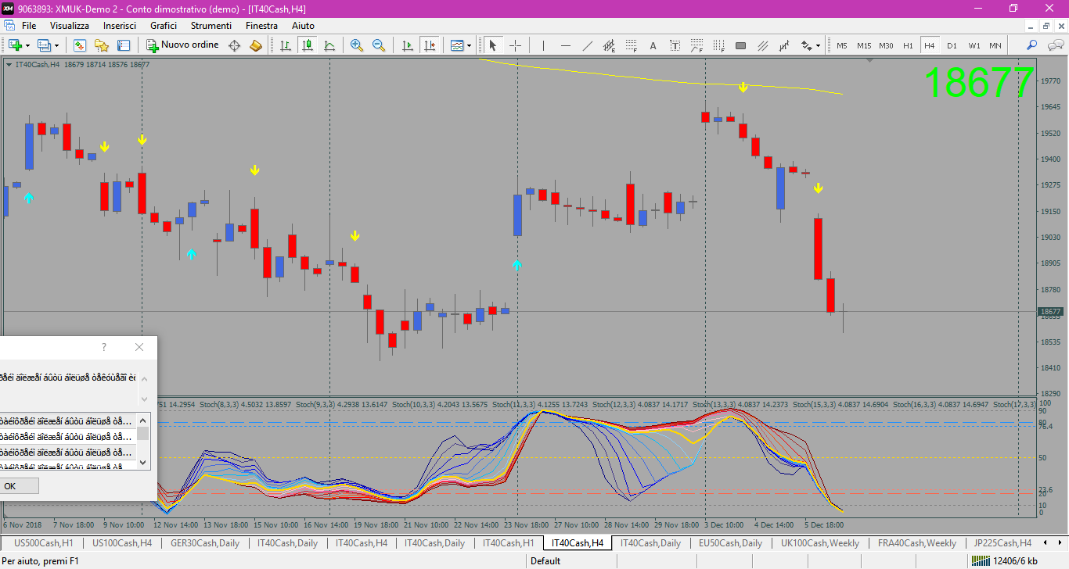
Task: Open the MetaEditor crosshair-target icon
Action: pos(234,45)
